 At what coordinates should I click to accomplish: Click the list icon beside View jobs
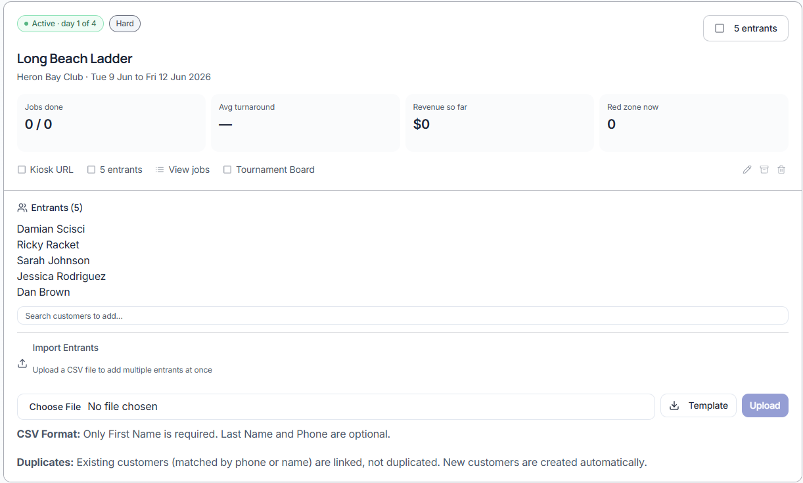[160, 170]
